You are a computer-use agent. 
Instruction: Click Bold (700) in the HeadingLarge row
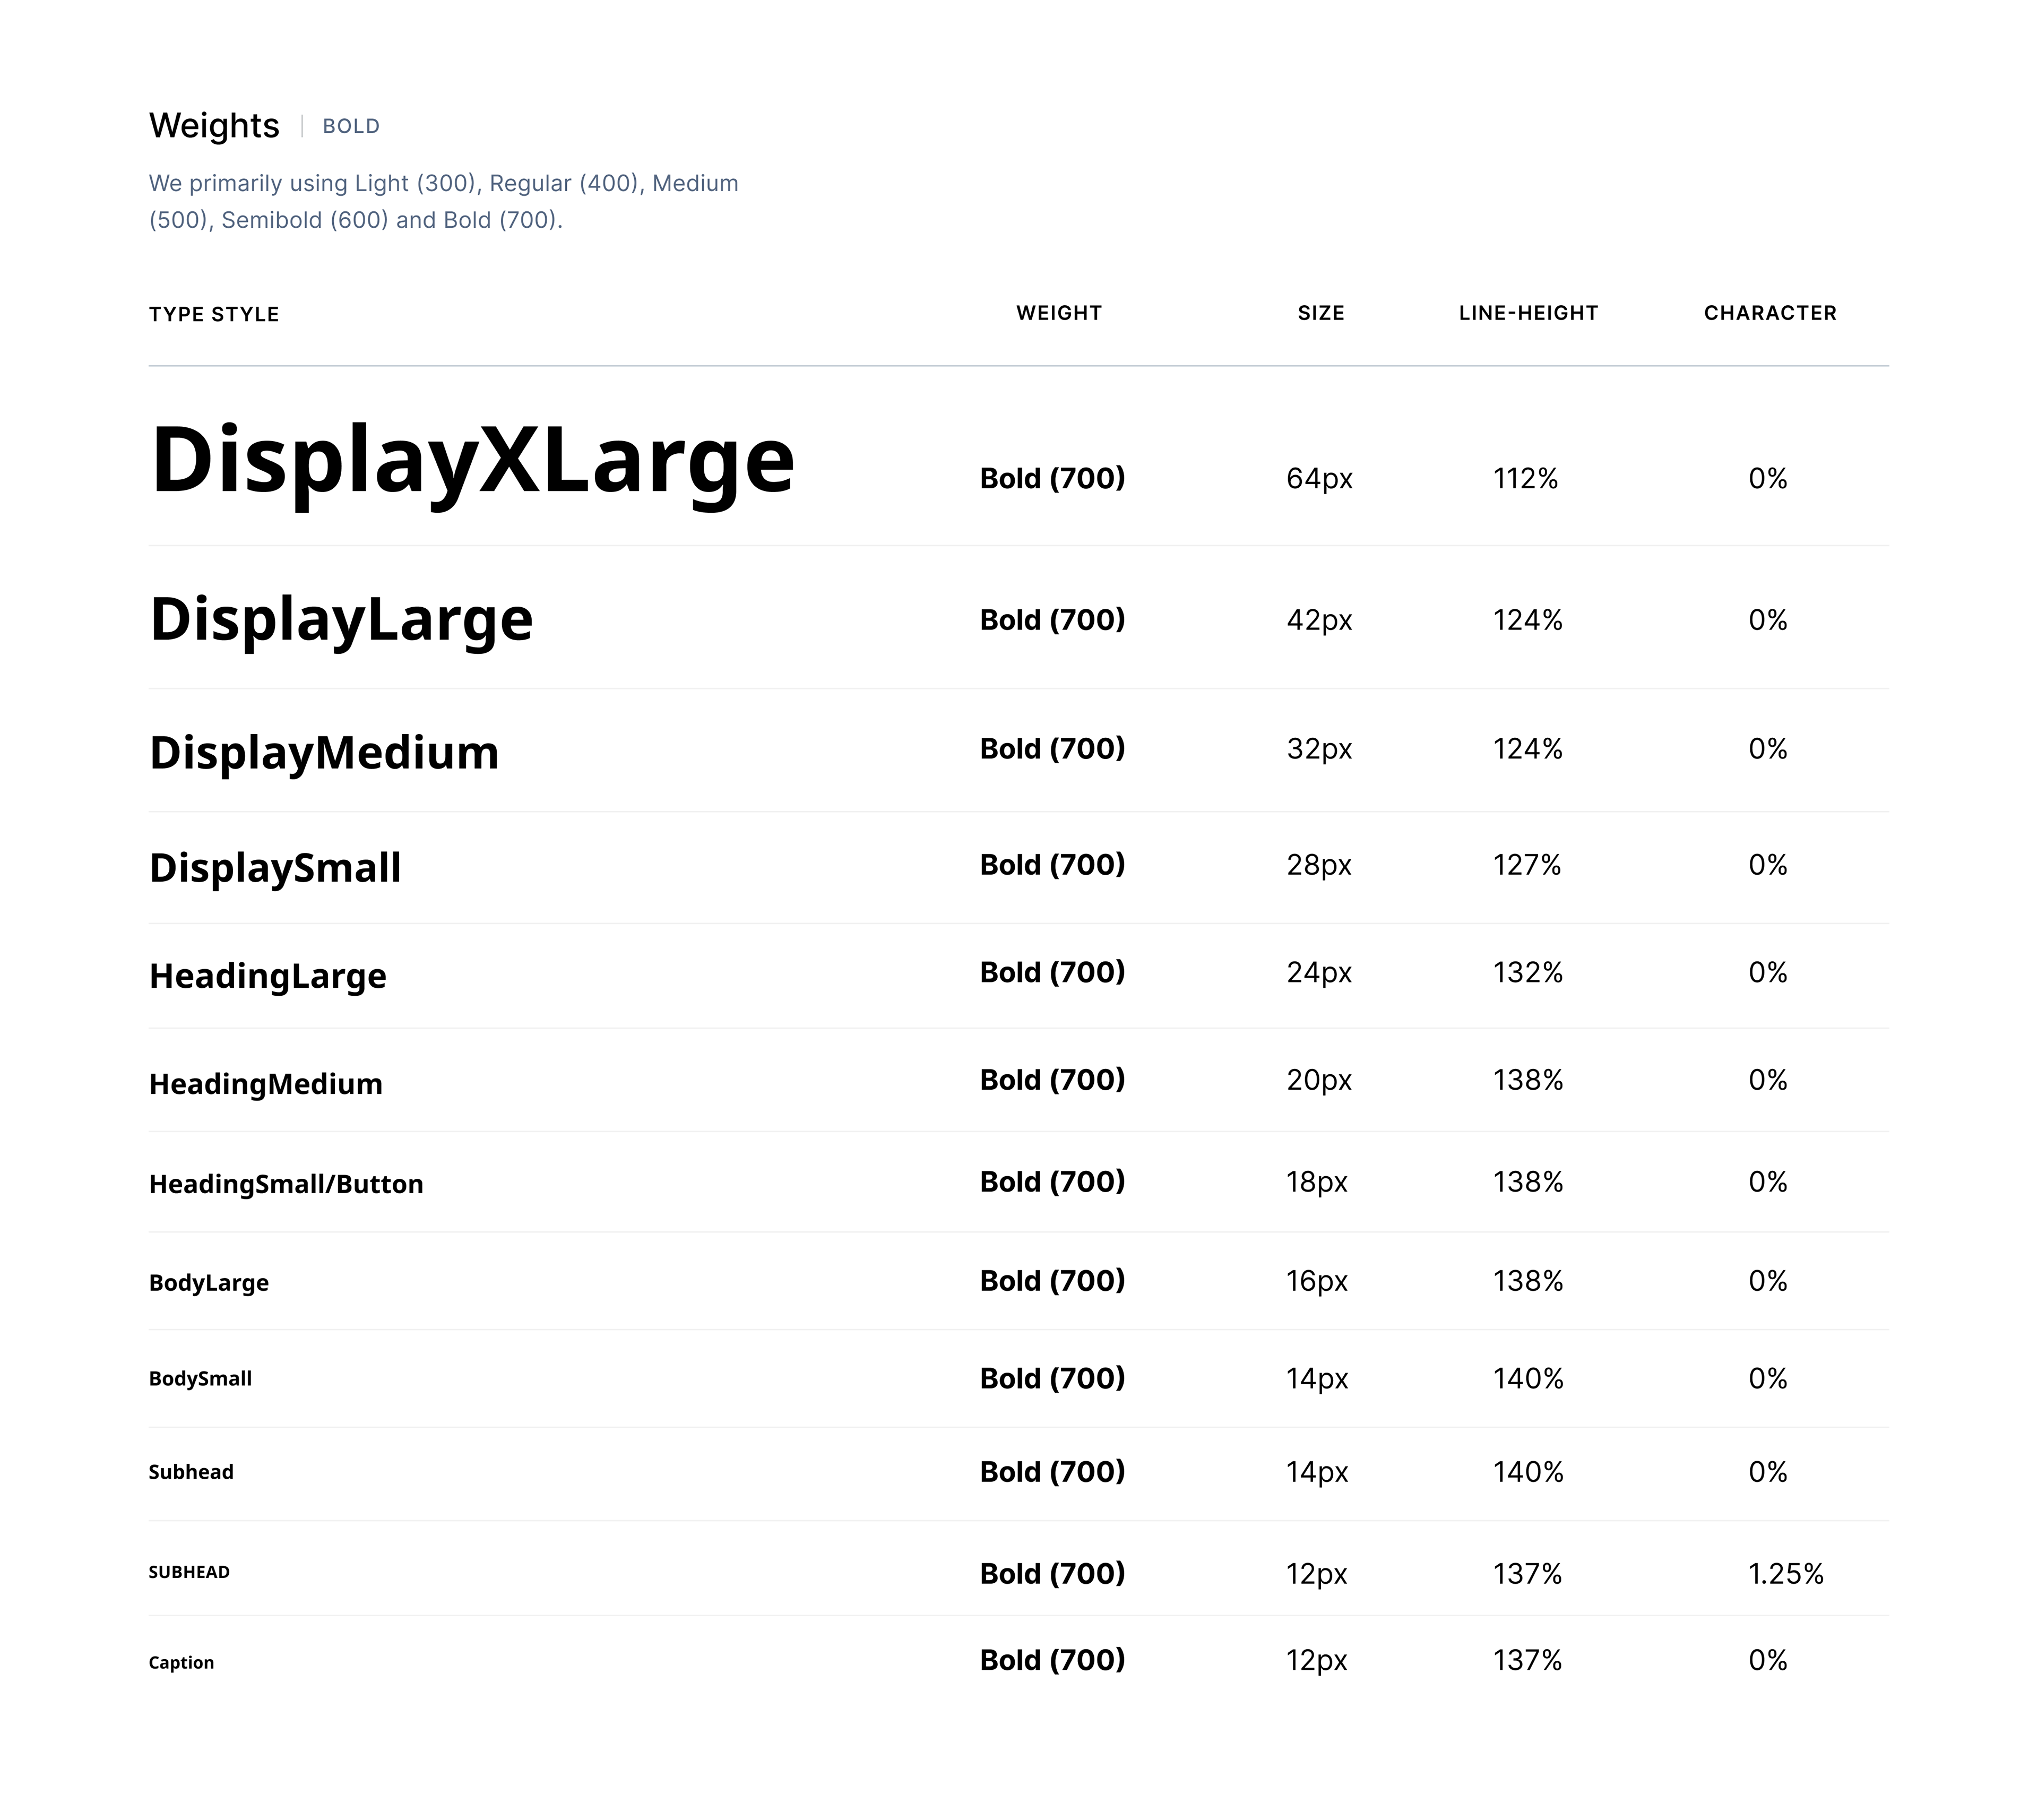(1052, 973)
